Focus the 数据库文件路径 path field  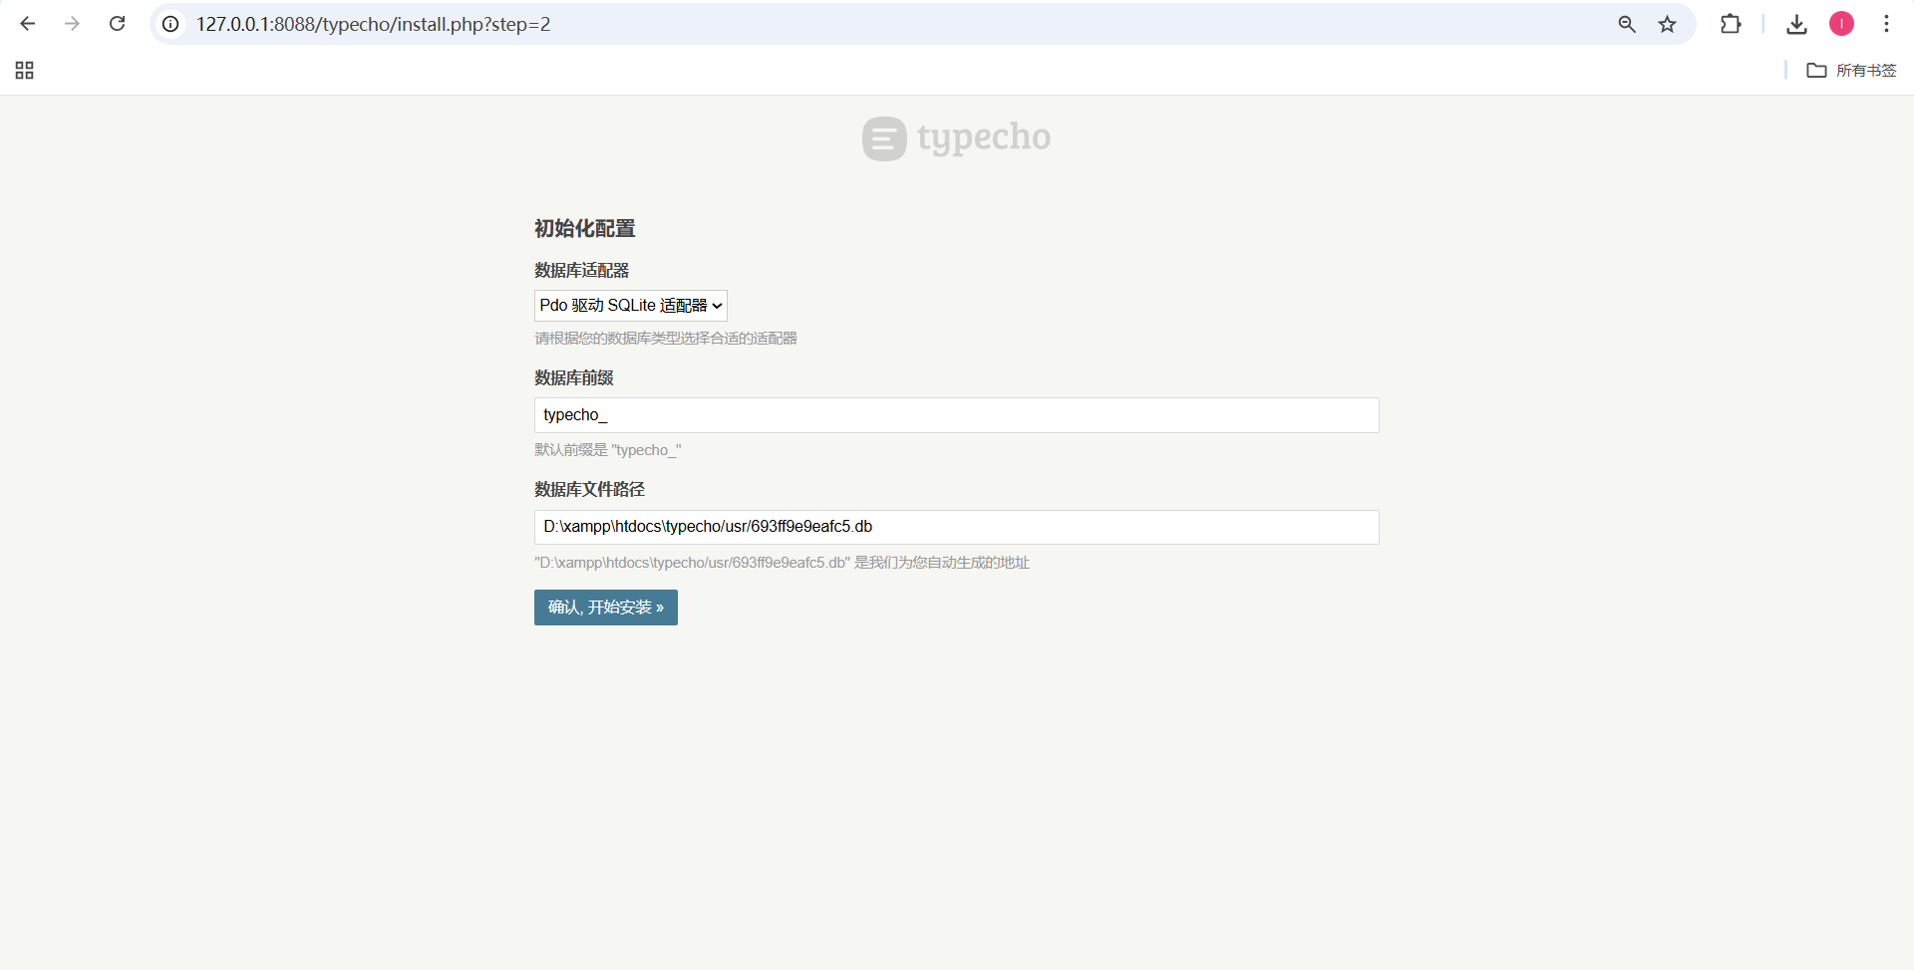pyautogui.click(x=956, y=527)
